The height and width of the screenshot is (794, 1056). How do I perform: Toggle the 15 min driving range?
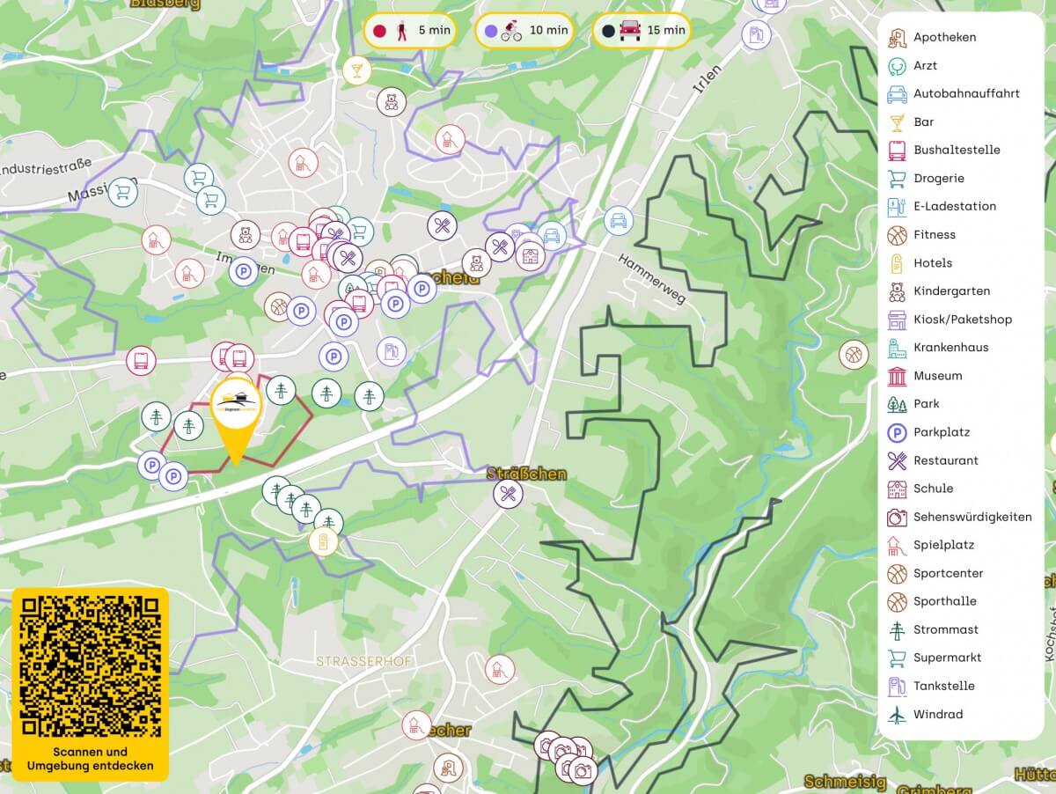click(x=643, y=31)
